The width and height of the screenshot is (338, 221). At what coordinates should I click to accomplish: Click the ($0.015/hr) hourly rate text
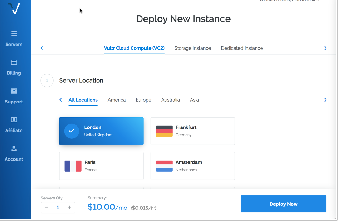[x=143, y=208]
